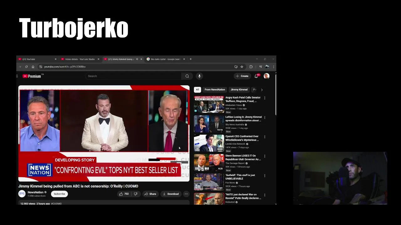Open the media control icon in toolbar
The width and height of the screenshot is (401, 225).
[260, 67]
